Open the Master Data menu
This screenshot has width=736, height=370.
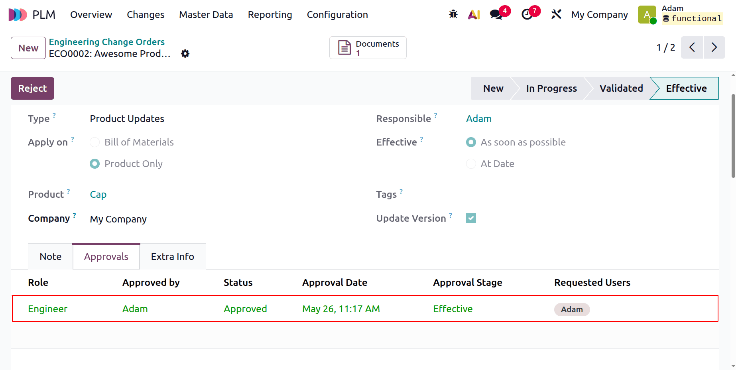pos(206,15)
